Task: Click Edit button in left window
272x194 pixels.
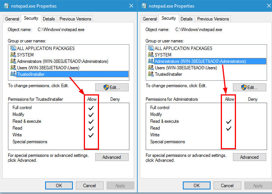Action: (x=112, y=87)
